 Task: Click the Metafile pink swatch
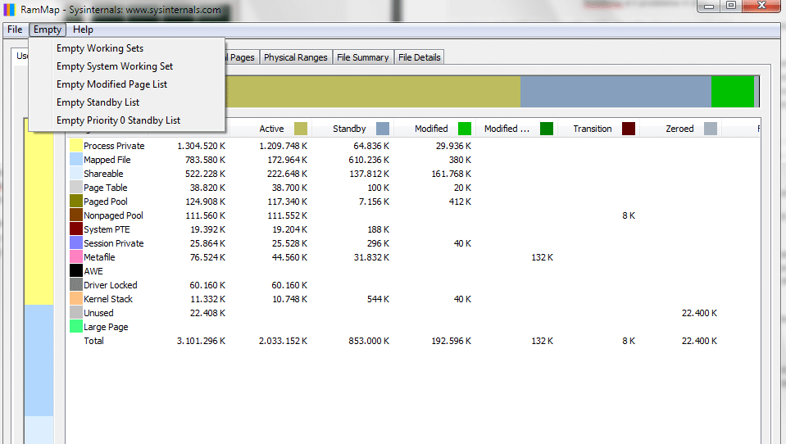coord(76,257)
